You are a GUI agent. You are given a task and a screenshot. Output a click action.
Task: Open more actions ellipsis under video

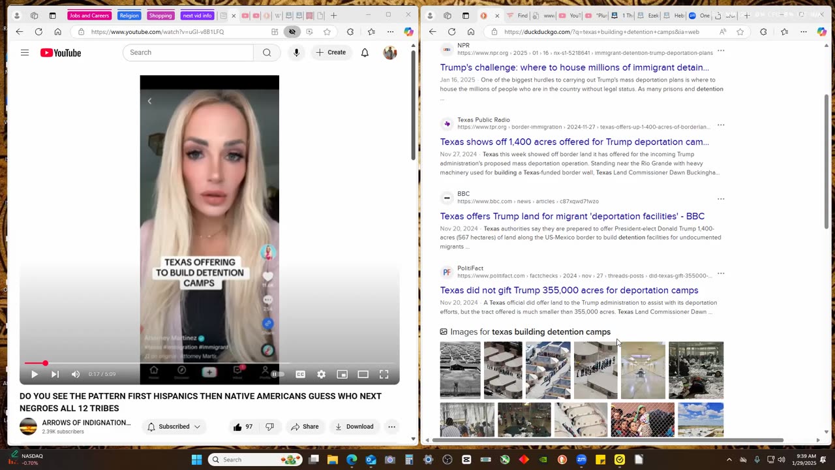click(x=391, y=427)
